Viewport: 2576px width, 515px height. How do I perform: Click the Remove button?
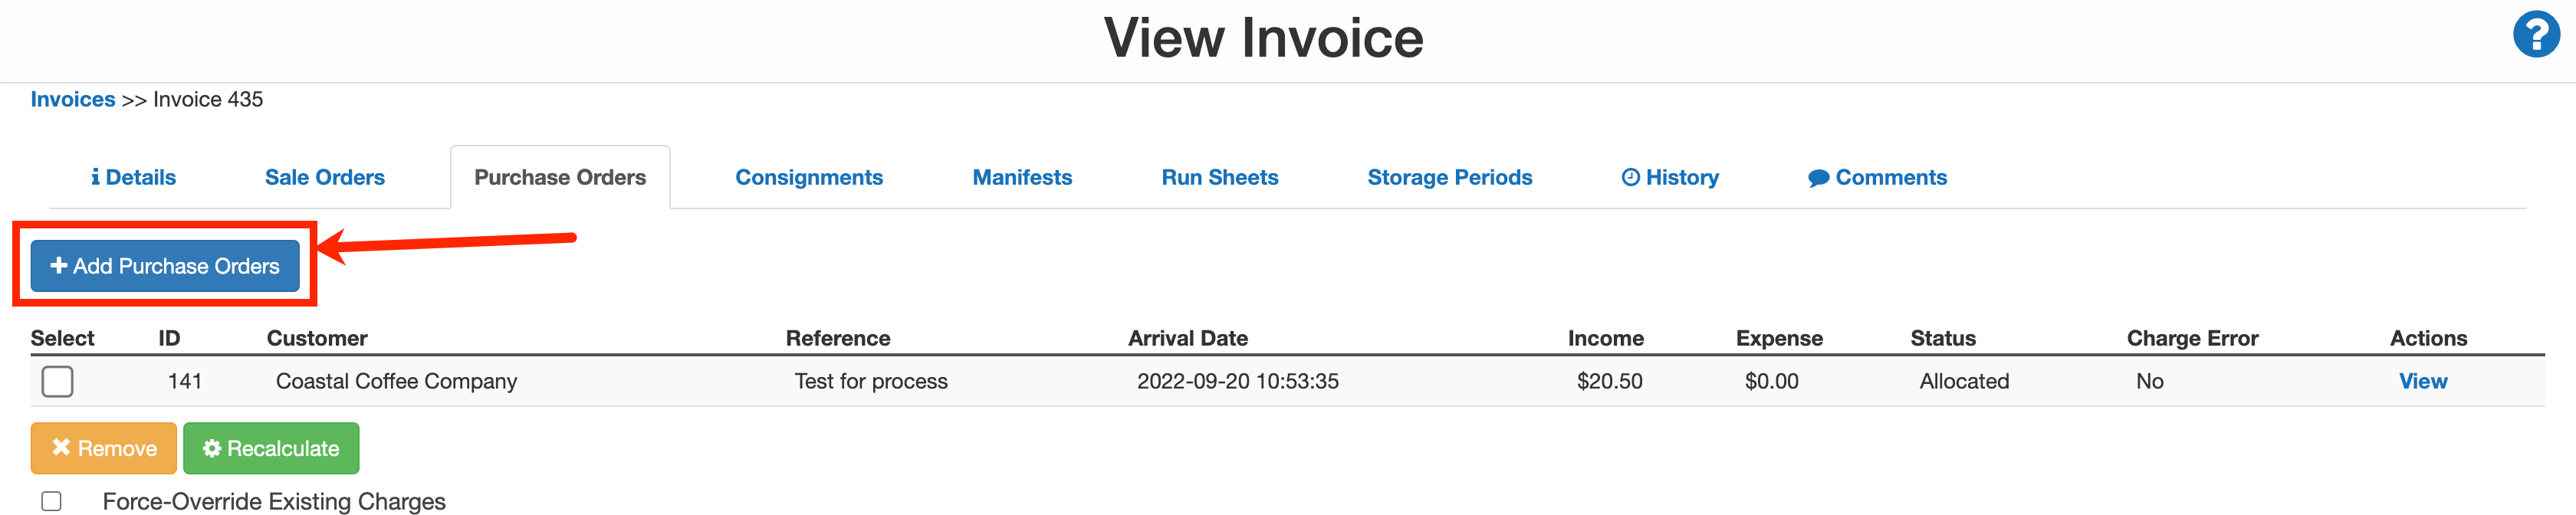[x=103, y=448]
